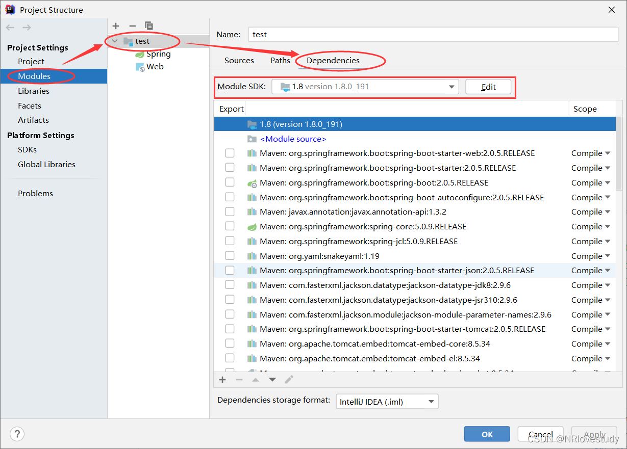This screenshot has height=449, width=627.
Task: Check export for spring-boot-starter-json
Action: click(x=230, y=270)
